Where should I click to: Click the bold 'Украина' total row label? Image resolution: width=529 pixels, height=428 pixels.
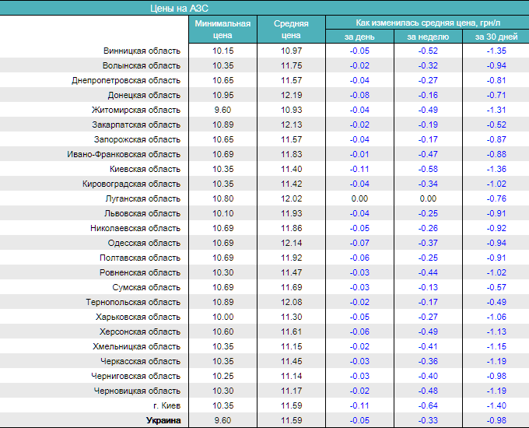163,420
